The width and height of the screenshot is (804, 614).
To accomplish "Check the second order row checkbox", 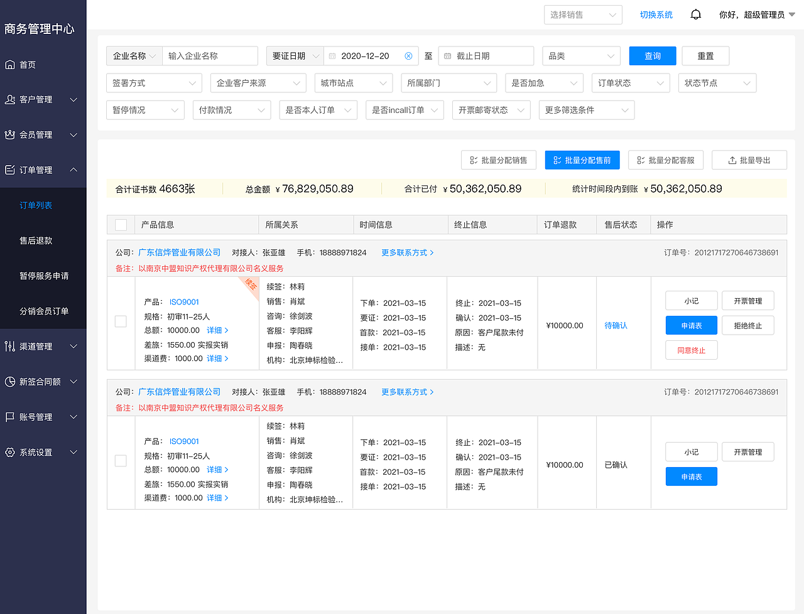I will (121, 460).
